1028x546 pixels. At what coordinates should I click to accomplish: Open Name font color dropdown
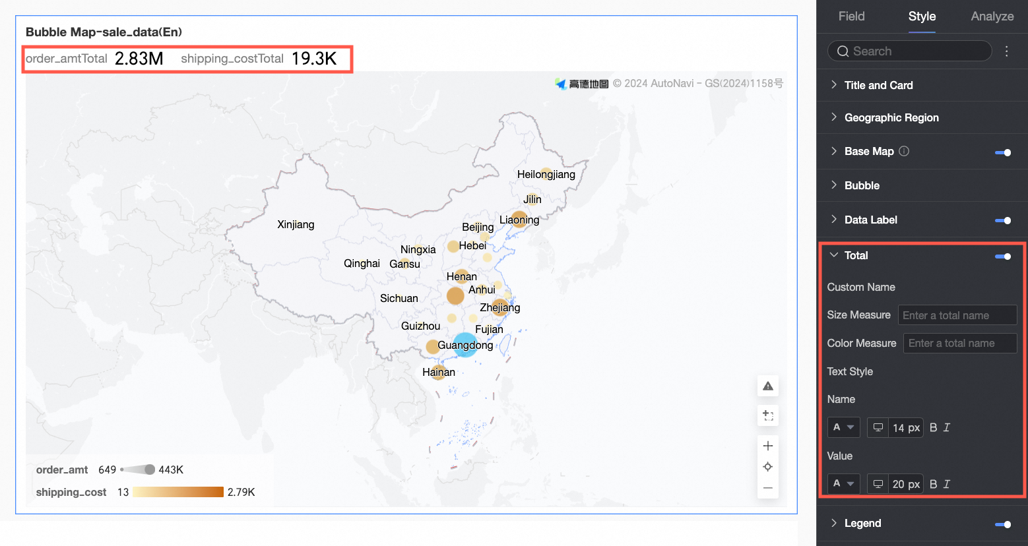[844, 427]
